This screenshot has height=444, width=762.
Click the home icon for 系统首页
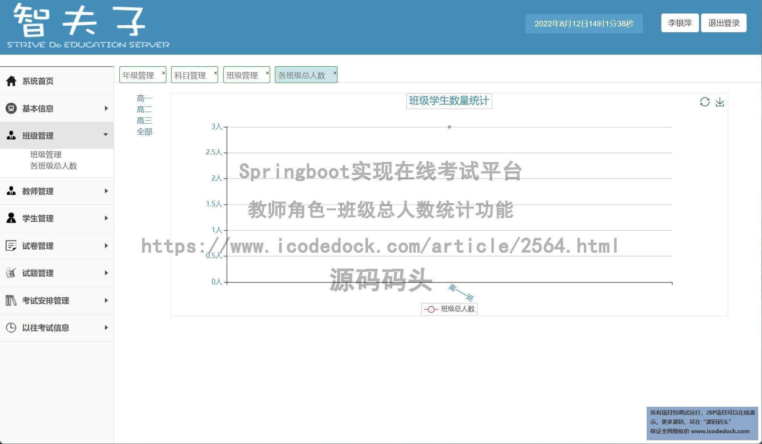click(x=11, y=81)
